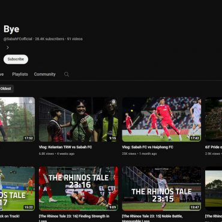This screenshot has width=222, height=222.
Task: Open the 17:52 duration video thumbnail
Action: click(17, 119)
